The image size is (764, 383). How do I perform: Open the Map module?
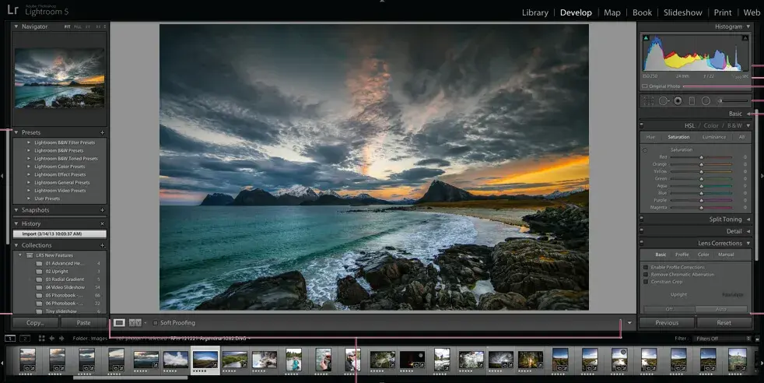(x=612, y=12)
